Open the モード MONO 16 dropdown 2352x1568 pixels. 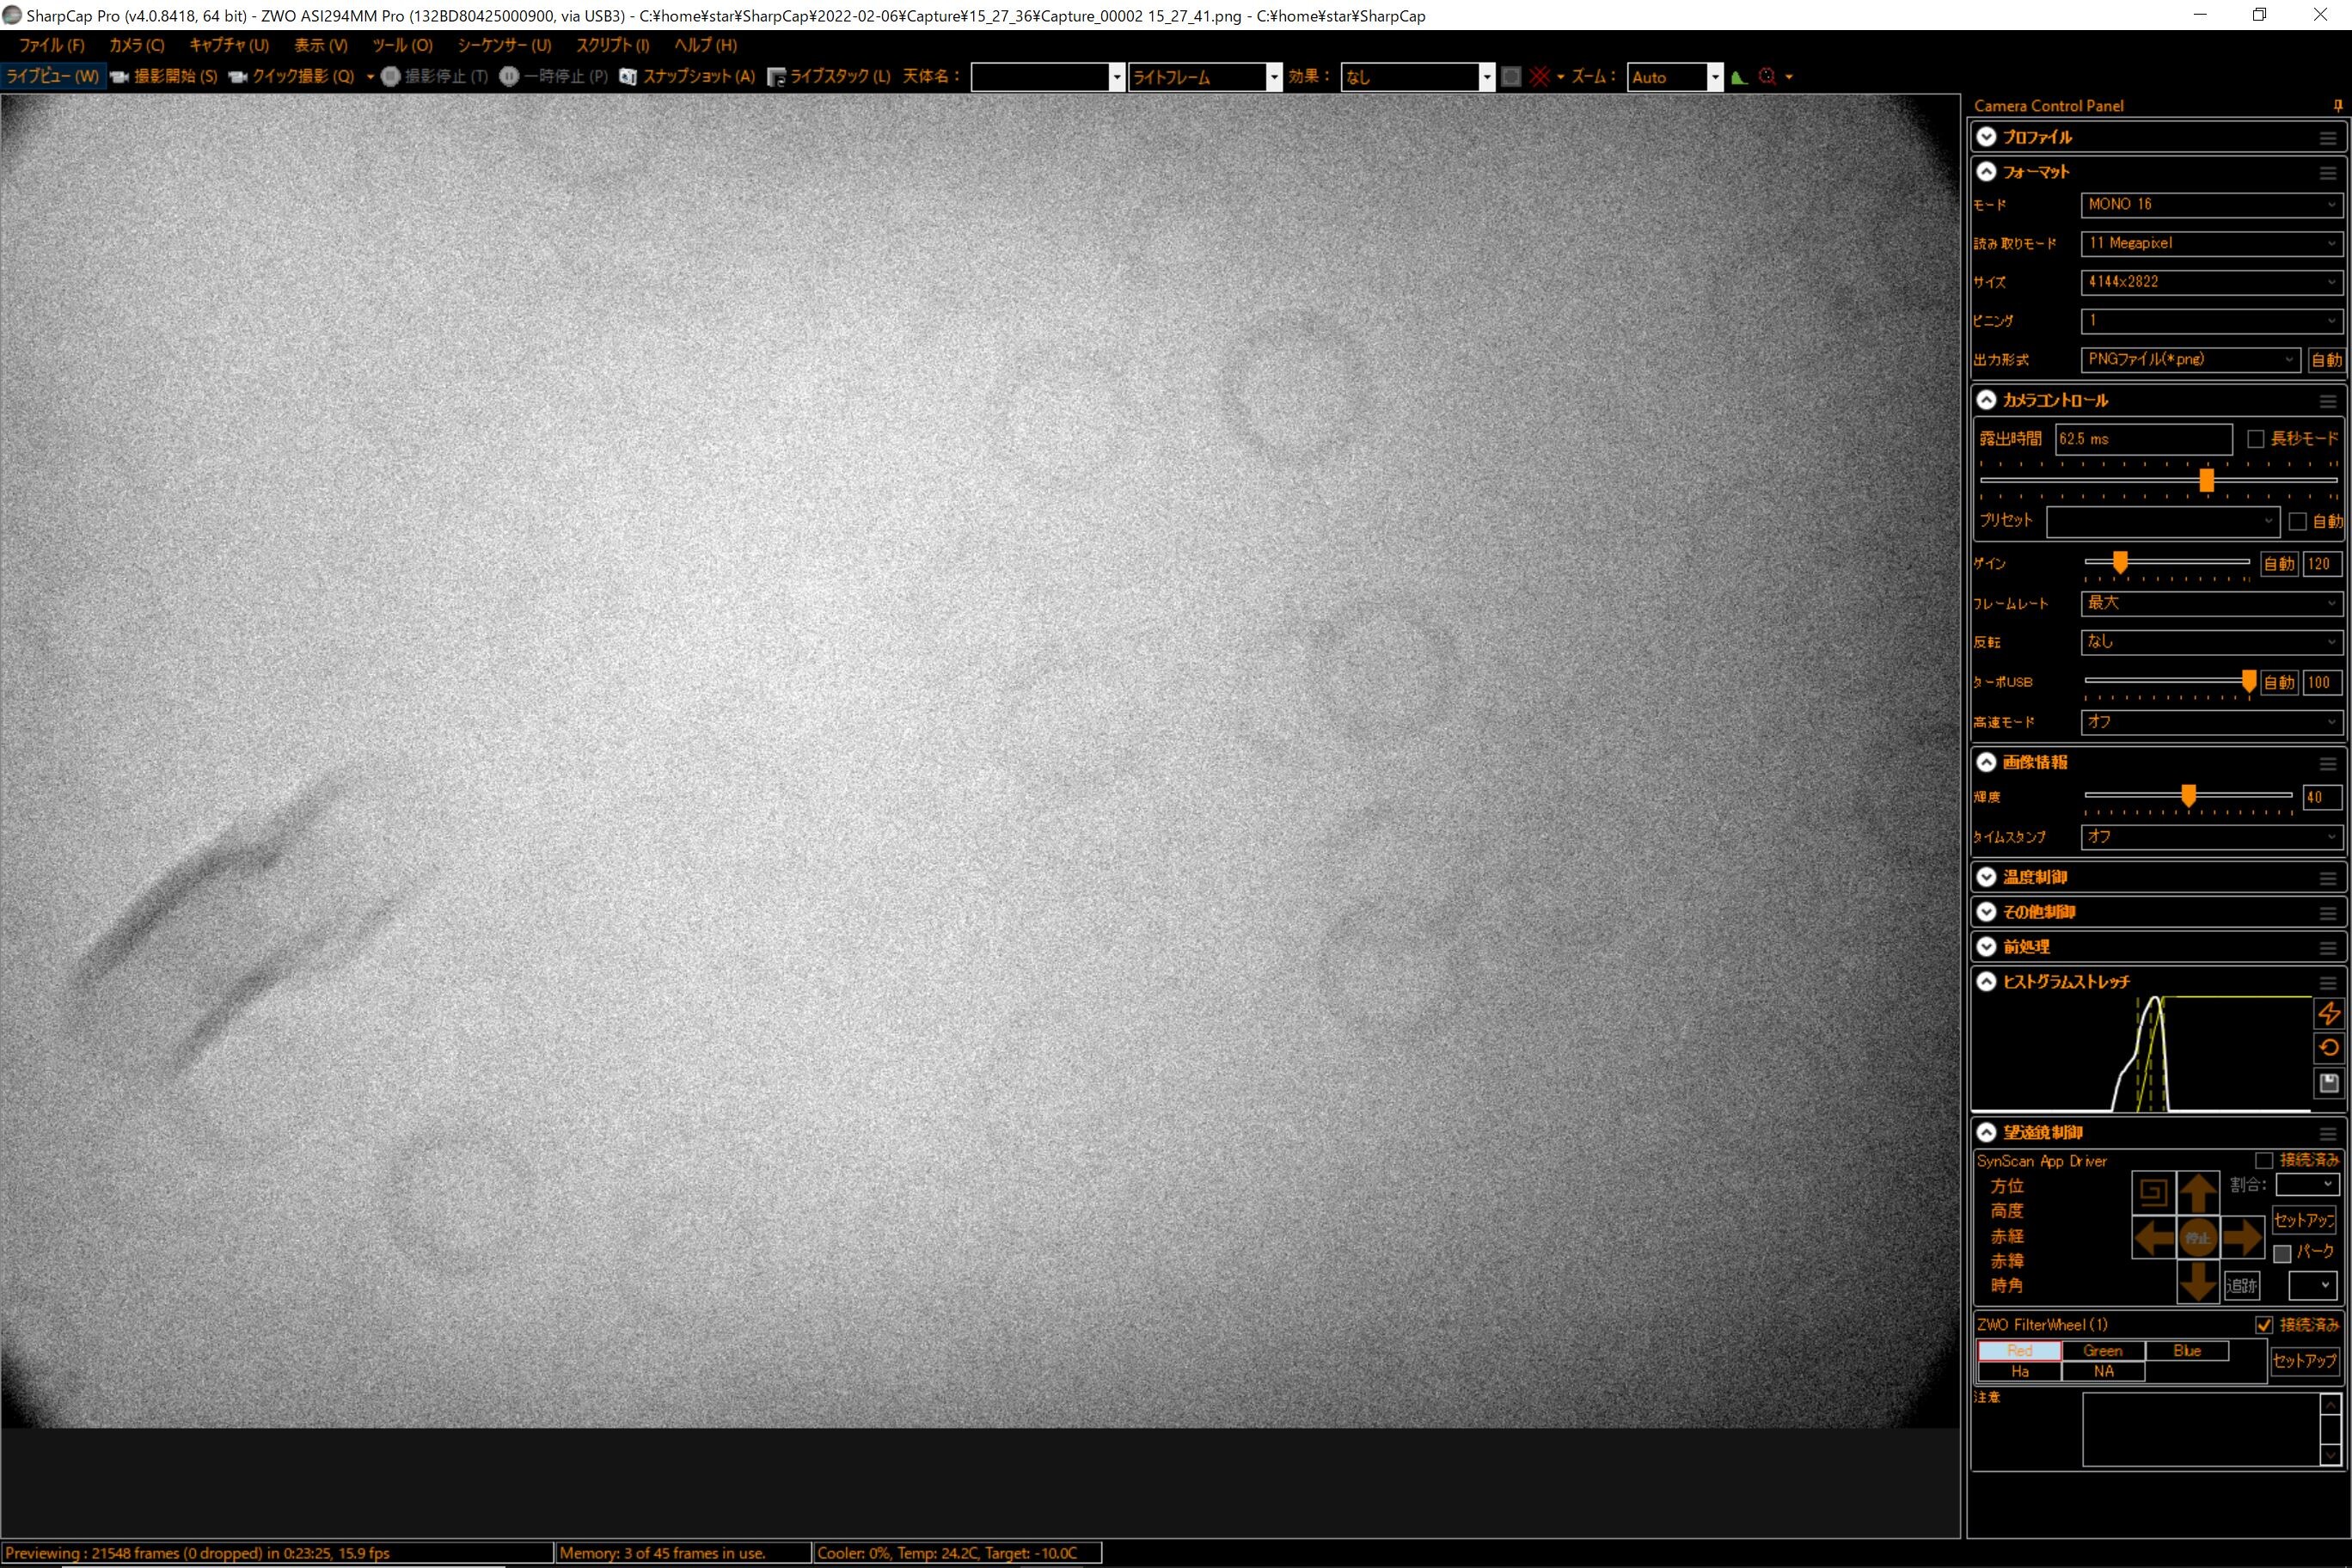click(2210, 204)
